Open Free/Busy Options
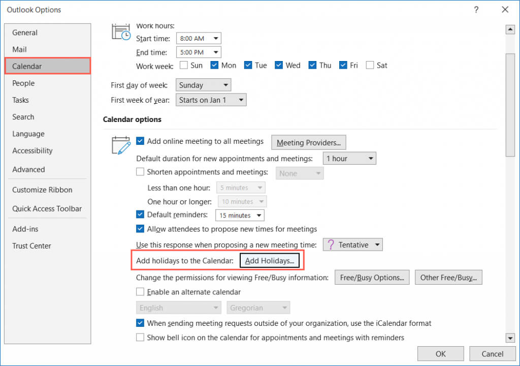This screenshot has width=520, height=366. coord(372,278)
